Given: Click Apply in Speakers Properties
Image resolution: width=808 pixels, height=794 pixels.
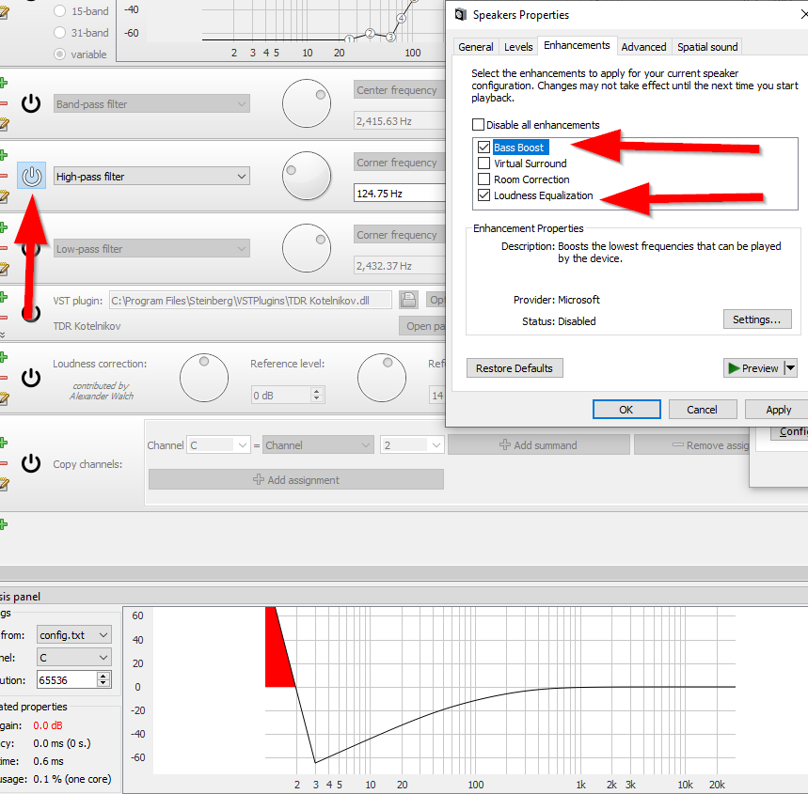Looking at the screenshot, I should click(x=778, y=410).
